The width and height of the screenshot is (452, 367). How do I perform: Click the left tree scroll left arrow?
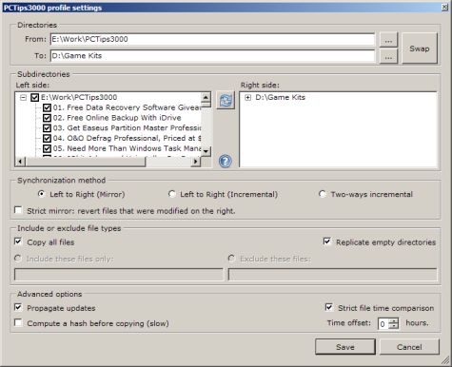20,162
